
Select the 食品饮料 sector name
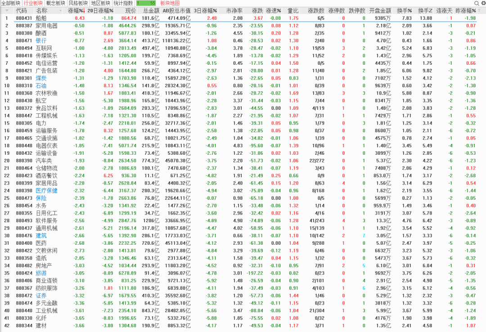click(46, 108)
